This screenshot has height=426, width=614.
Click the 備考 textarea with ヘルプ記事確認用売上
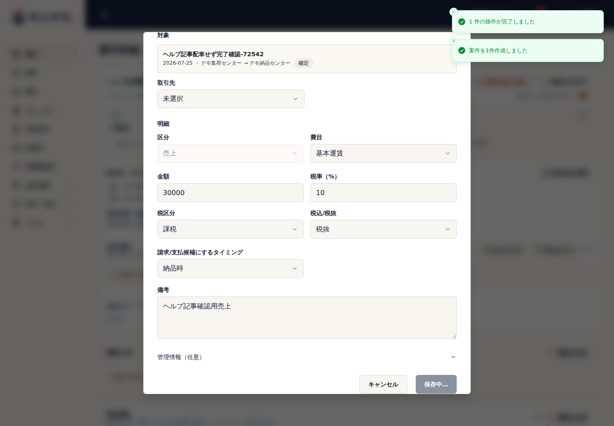[x=307, y=318]
